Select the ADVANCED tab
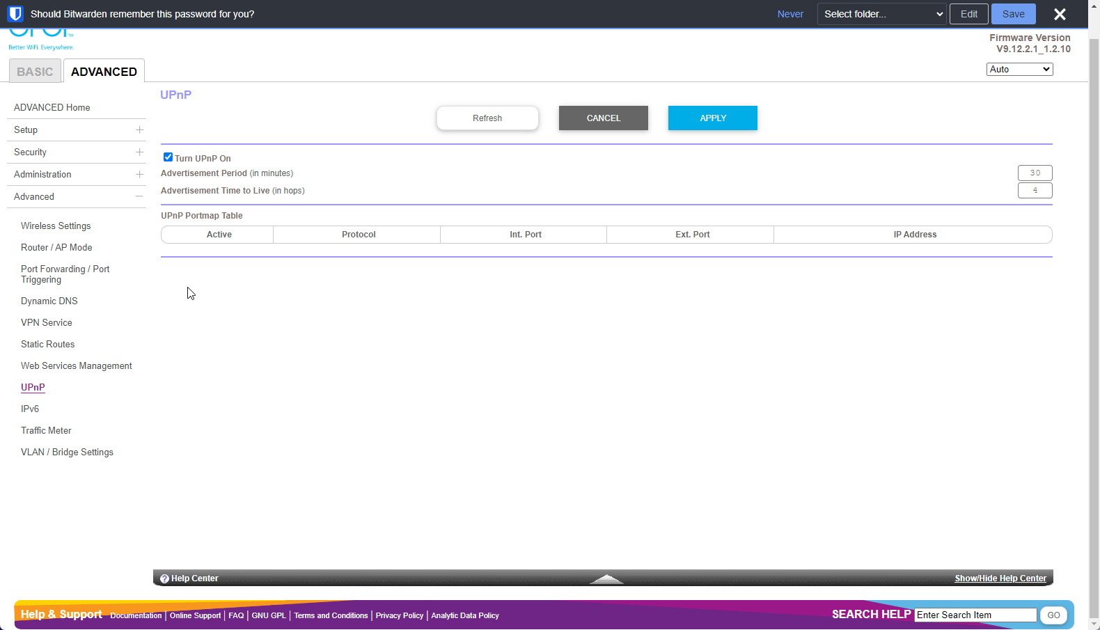The width and height of the screenshot is (1100, 630). (104, 72)
